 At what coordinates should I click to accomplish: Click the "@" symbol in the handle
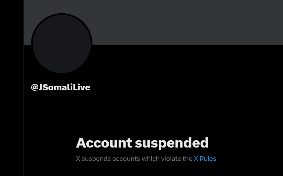[x=34, y=87]
